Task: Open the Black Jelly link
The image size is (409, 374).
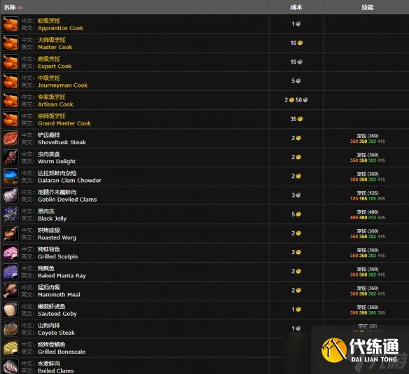Action: click(52, 219)
